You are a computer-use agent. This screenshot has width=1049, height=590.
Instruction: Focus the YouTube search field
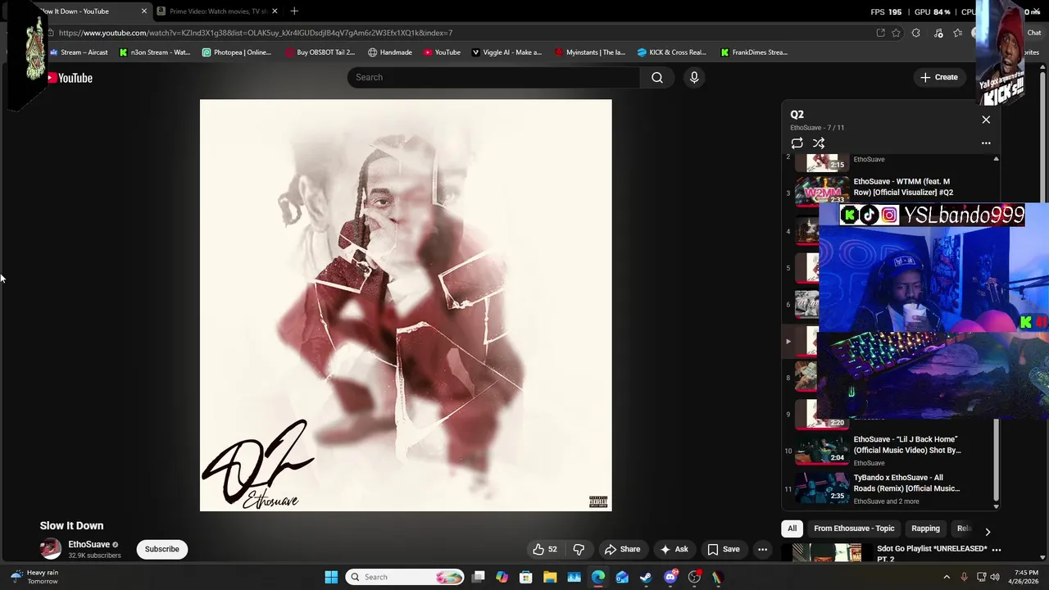point(493,77)
